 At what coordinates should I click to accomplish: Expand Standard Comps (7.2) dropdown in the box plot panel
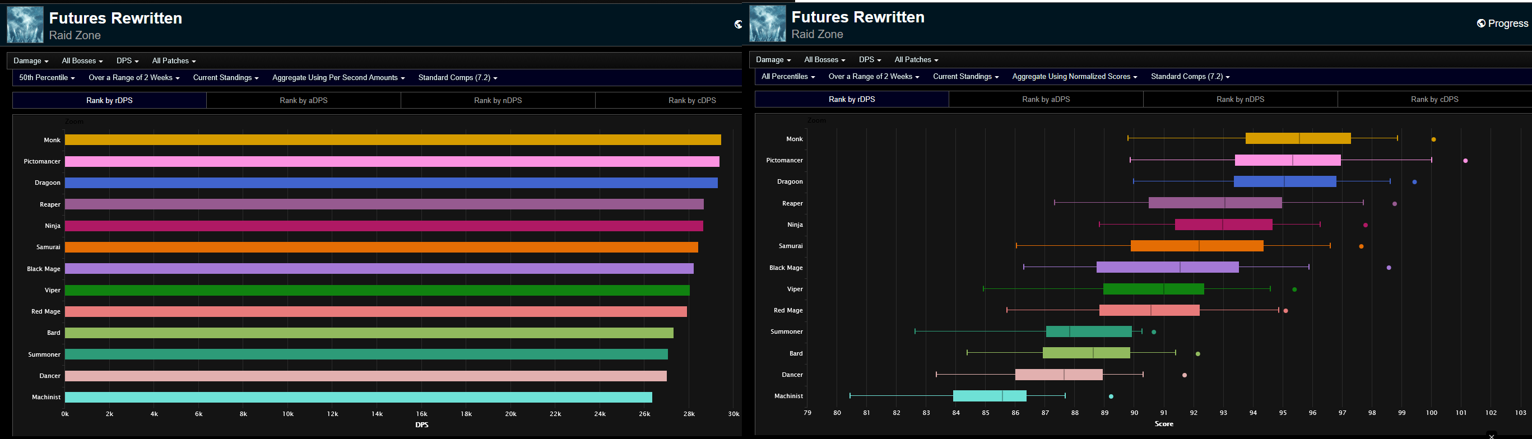tap(1191, 77)
